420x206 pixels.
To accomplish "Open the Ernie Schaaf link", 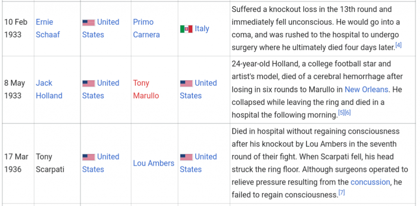I will [48, 28].
